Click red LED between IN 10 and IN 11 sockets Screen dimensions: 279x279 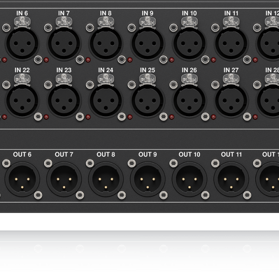pos(213,60)
